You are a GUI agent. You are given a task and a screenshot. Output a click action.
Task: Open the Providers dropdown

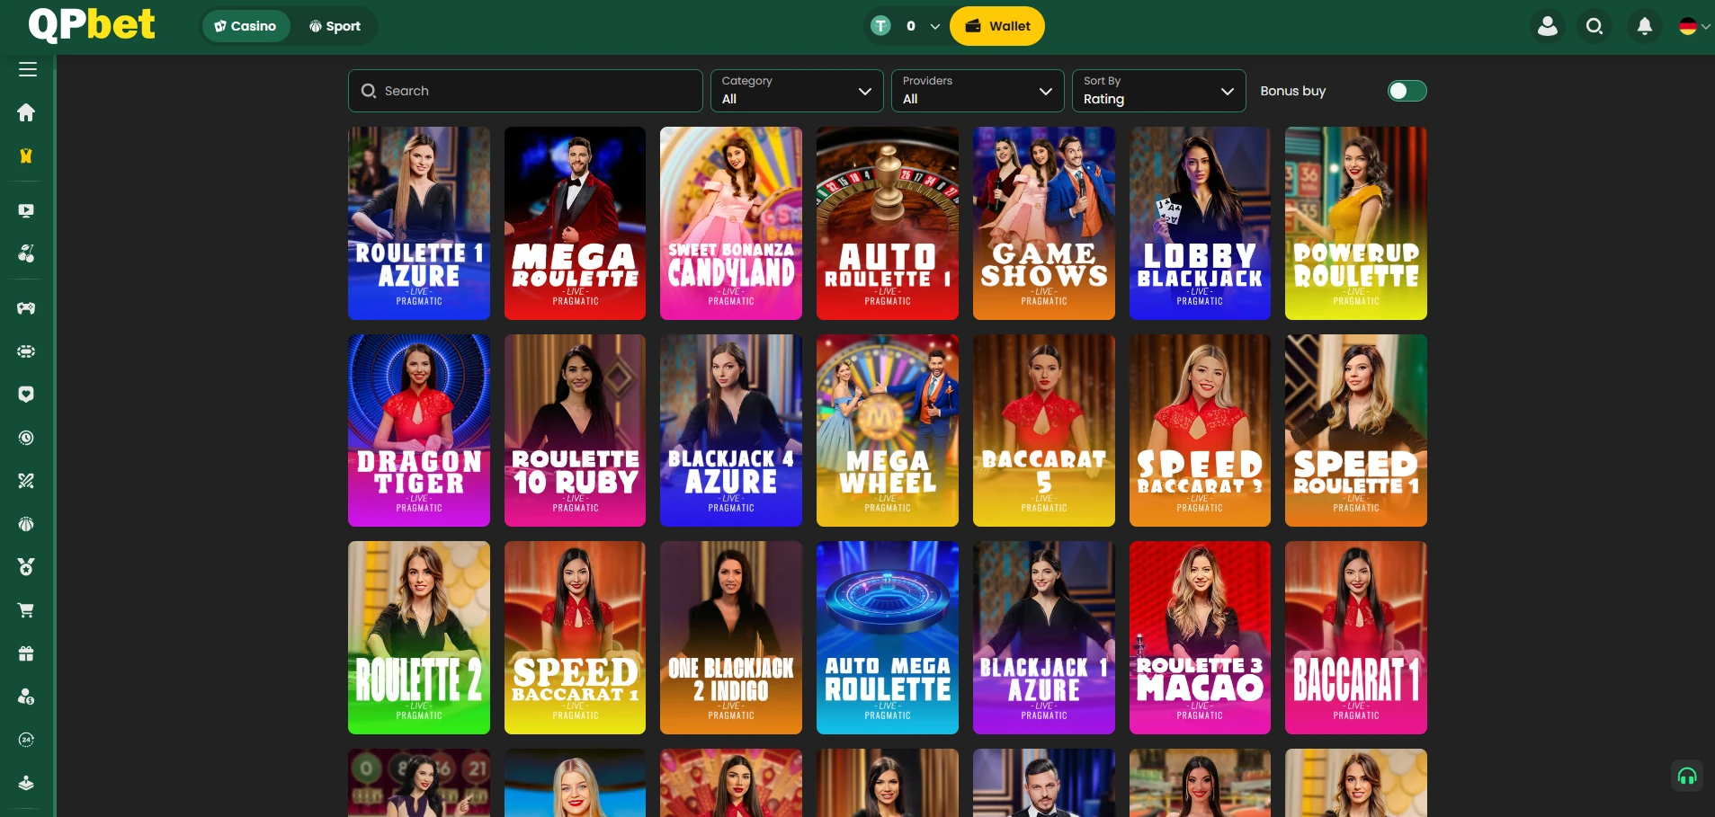tap(978, 91)
